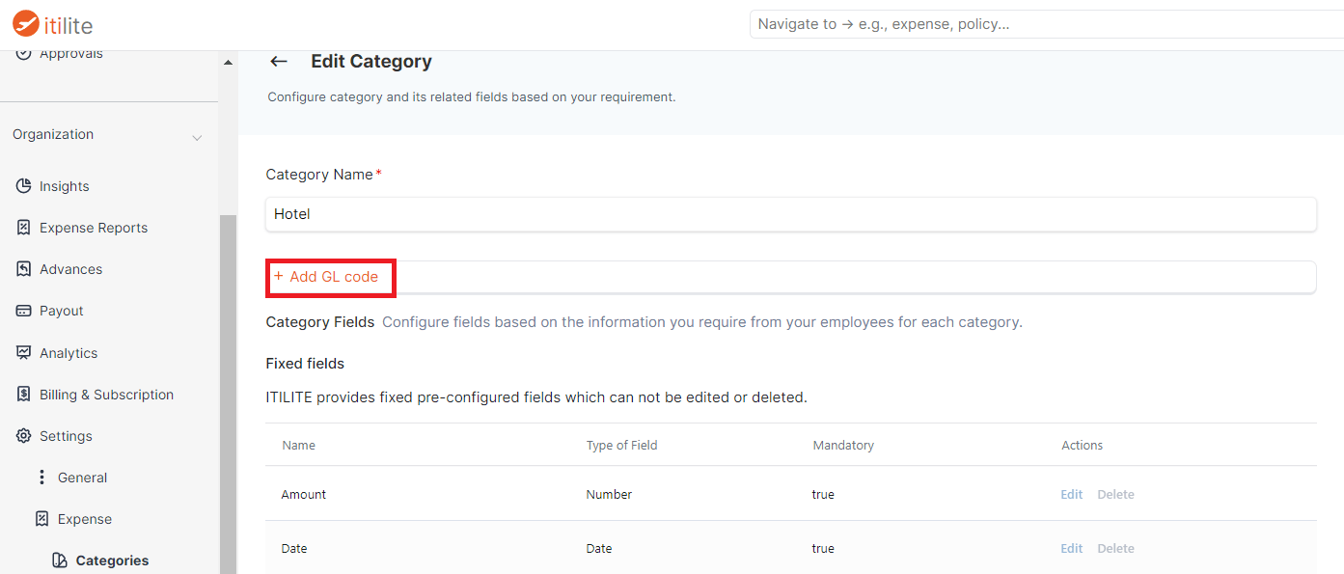Click the Payout card icon
Image resolution: width=1344 pixels, height=574 pixels.
click(x=24, y=311)
